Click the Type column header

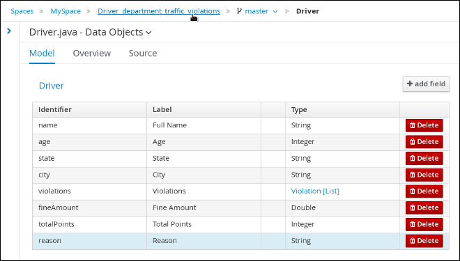coord(342,110)
